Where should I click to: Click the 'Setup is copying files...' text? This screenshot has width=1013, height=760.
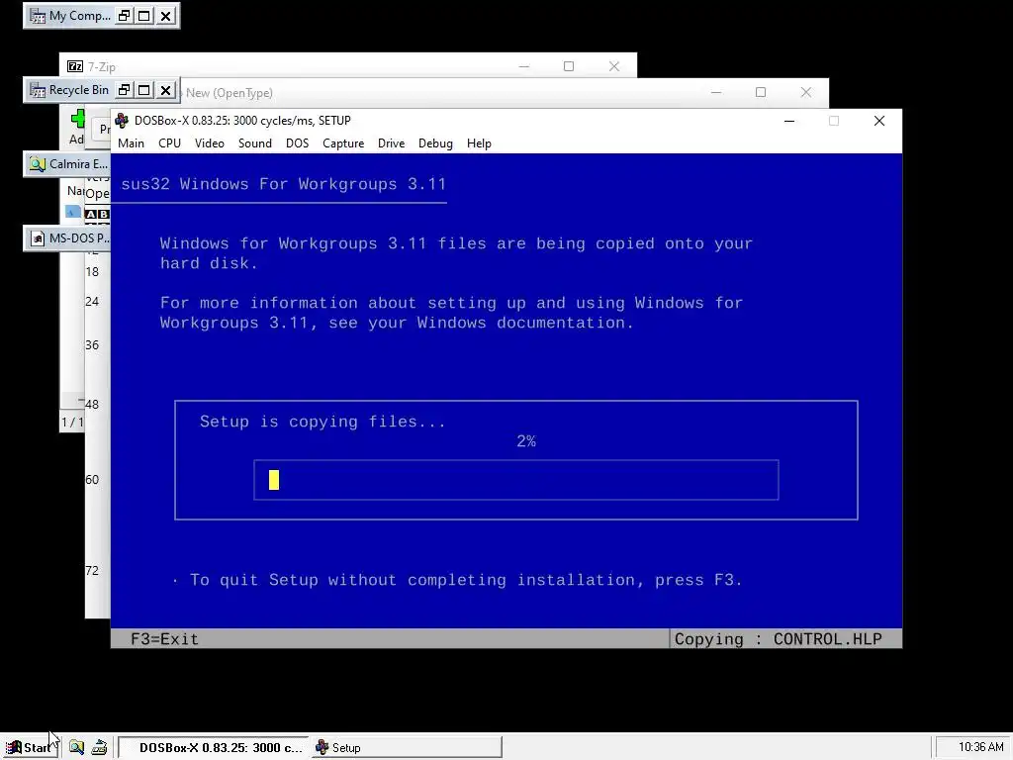pyautogui.click(x=322, y=422)
